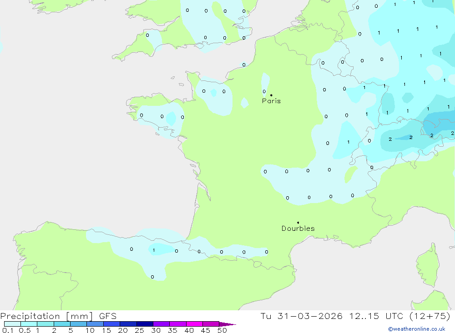Click the GFS model name label
Viewport: 455px width, 333px height.
pos(108,316)
